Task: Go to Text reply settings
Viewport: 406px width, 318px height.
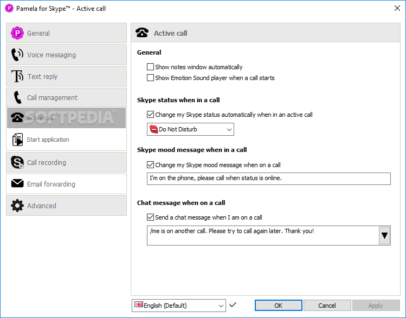Action: (x=66, y=76)
